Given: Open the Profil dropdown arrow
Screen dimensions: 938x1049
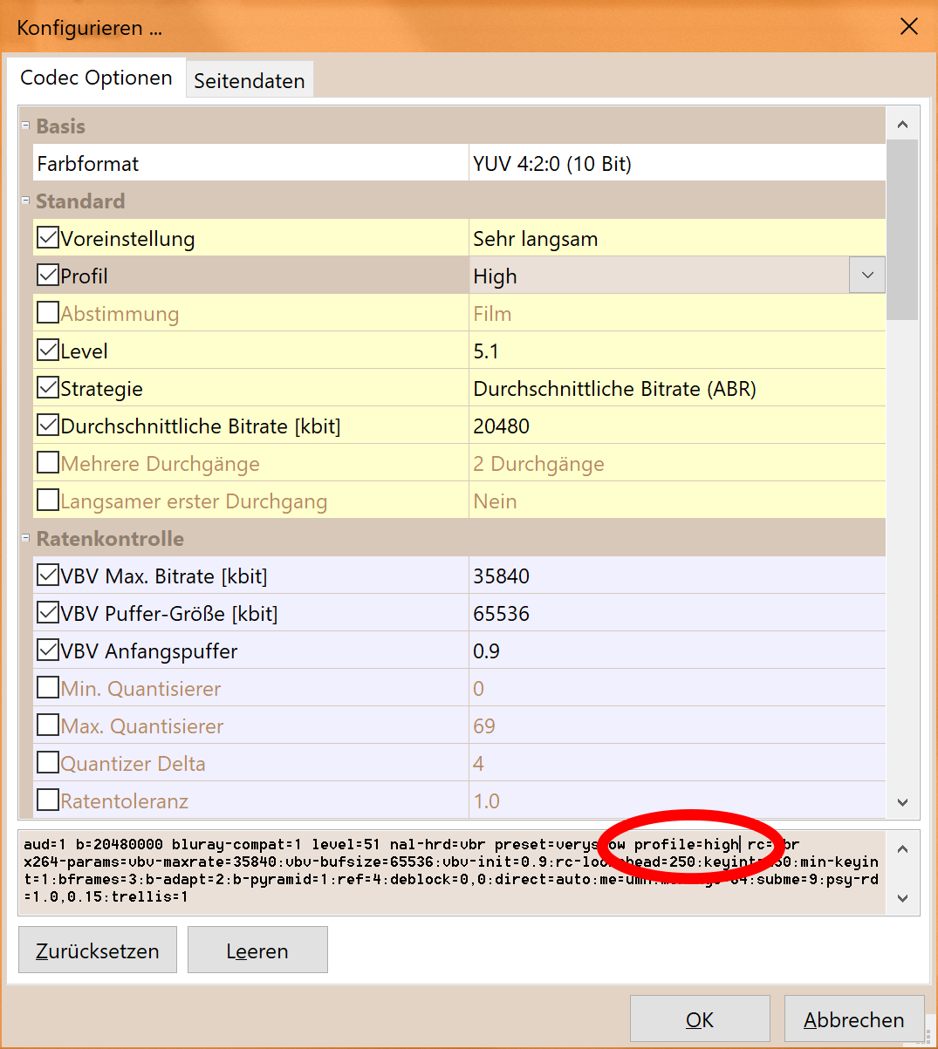Looking at the screenshot, I should tap(866, 276).
